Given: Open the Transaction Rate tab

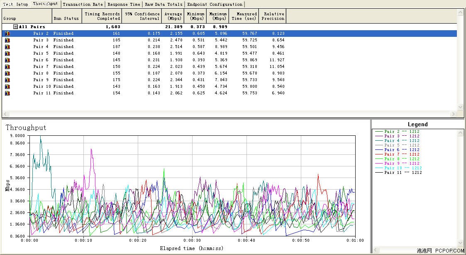Looking at the screenshot, I should [83, 5].
